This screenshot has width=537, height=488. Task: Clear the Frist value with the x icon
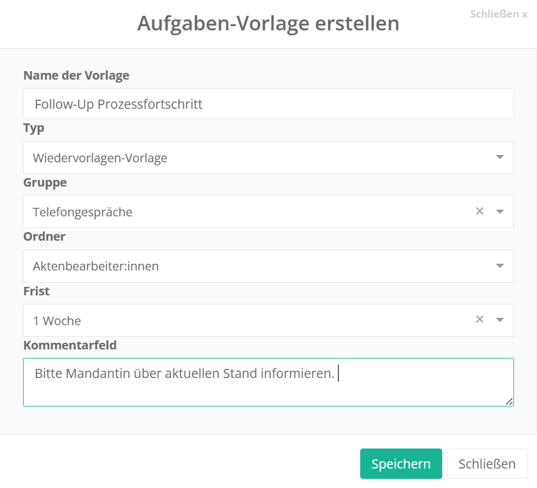(x=479, y=320)
